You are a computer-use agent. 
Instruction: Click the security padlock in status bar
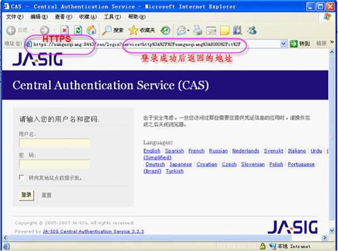pos(263,246)
